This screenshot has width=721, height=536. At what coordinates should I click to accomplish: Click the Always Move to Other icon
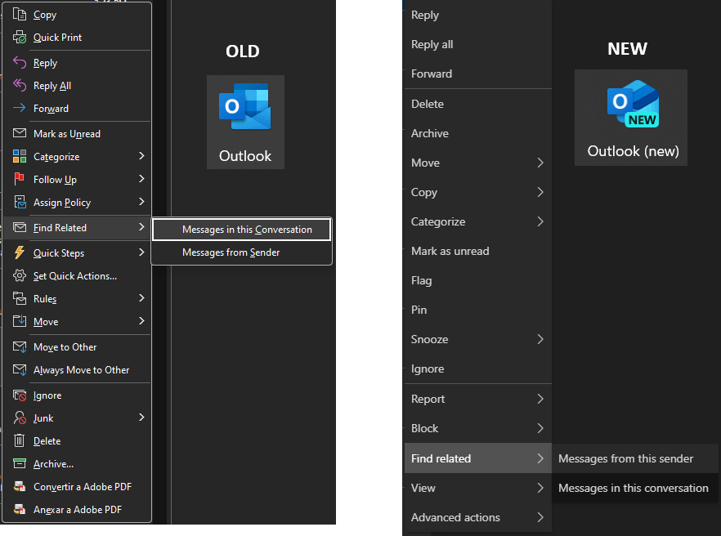(x=20, y=369)
